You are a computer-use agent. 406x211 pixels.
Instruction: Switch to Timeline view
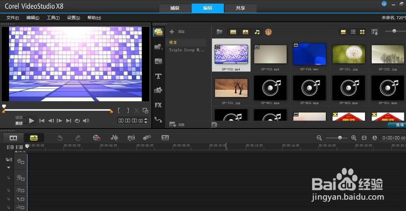(x=34, y=138)
